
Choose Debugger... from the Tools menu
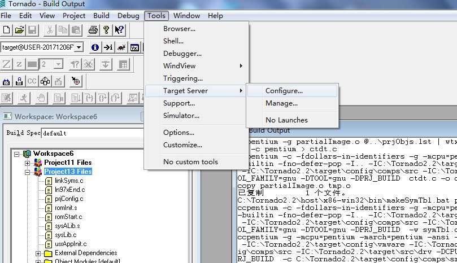tap(196, 54)
